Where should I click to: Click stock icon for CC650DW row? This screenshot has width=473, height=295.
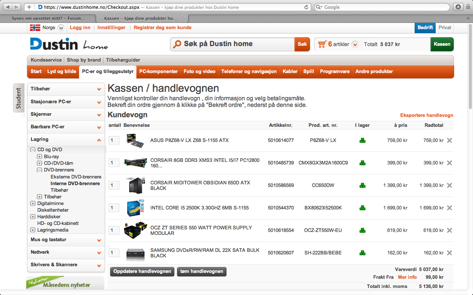point(362,185)
